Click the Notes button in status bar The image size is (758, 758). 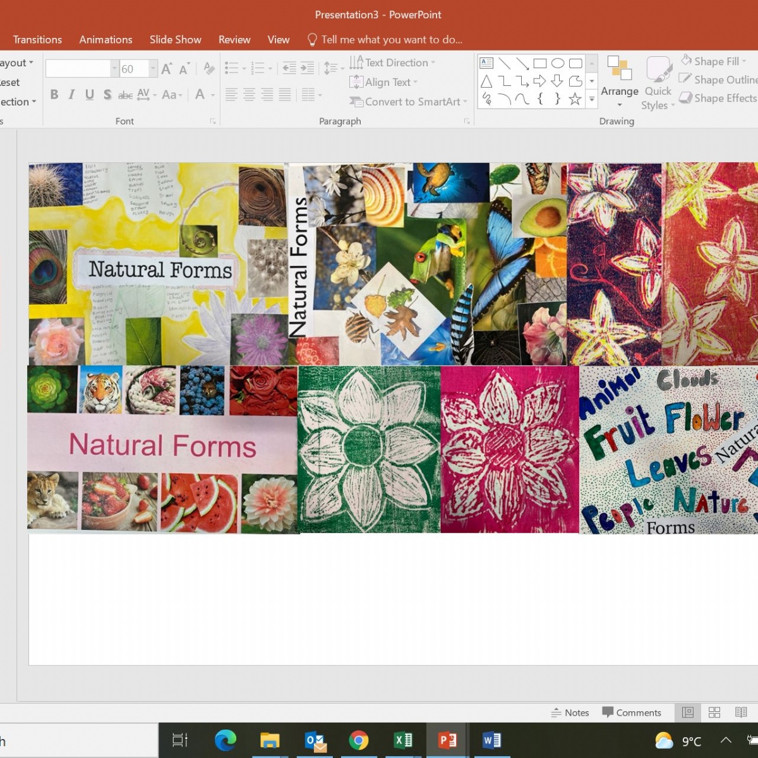click(x=570, y=713)
